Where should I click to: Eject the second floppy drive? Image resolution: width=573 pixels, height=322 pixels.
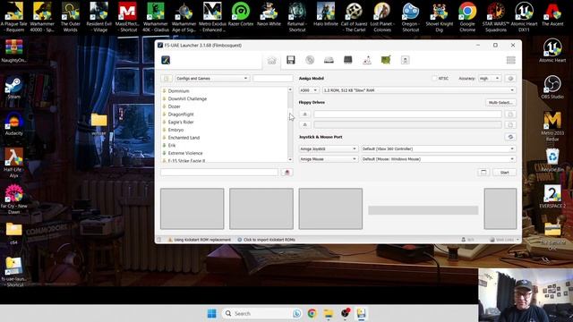[304, 125]
